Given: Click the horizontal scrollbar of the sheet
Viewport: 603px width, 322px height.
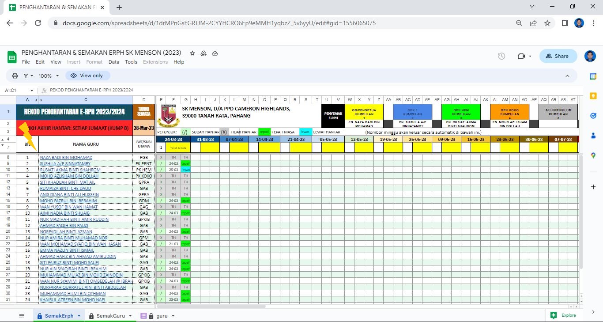Looking at the screenshot, I should pos(211,306).
